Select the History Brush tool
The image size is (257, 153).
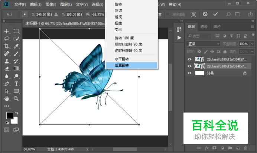(16, 61)
